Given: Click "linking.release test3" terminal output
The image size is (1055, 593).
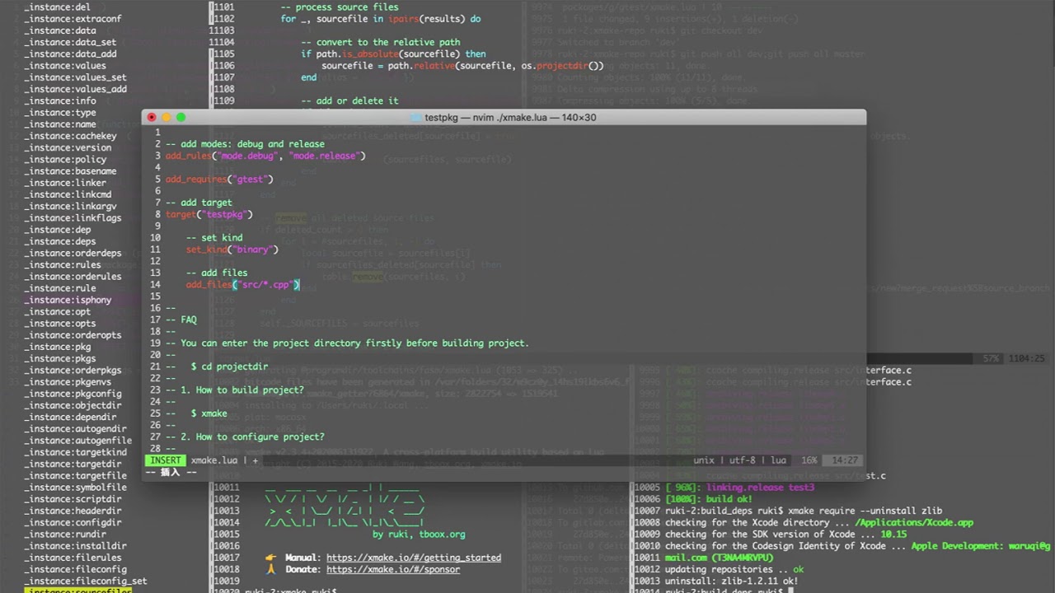Looking at the screenshot, I should pos(740,488).
